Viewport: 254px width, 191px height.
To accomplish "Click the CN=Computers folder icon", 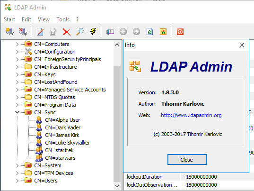I will click(x=28, y=44).
